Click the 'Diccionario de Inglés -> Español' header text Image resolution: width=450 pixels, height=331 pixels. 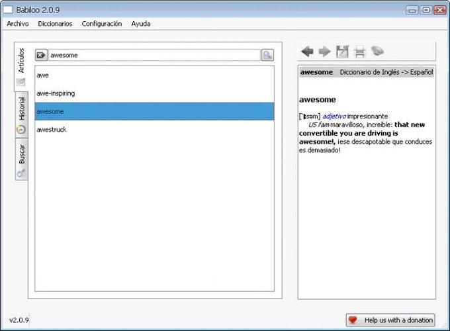point(386,72)
